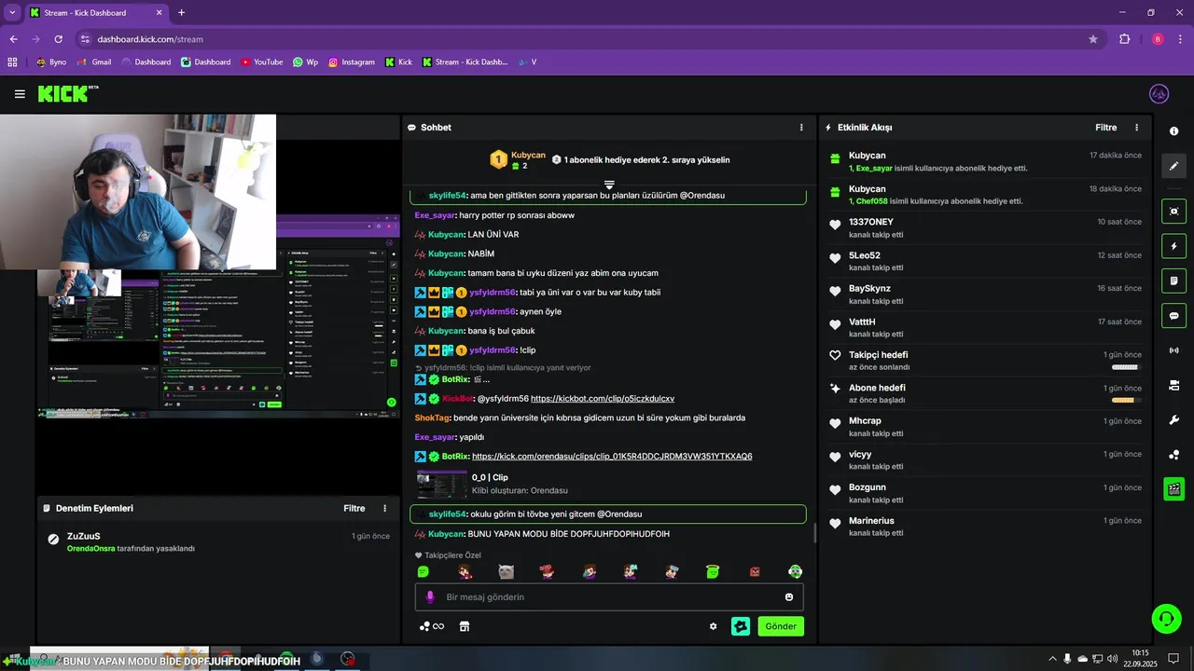This screenshot has width=1194, height=671.
Task: Click BaySkynz follow event row
Action: [985, 294]
